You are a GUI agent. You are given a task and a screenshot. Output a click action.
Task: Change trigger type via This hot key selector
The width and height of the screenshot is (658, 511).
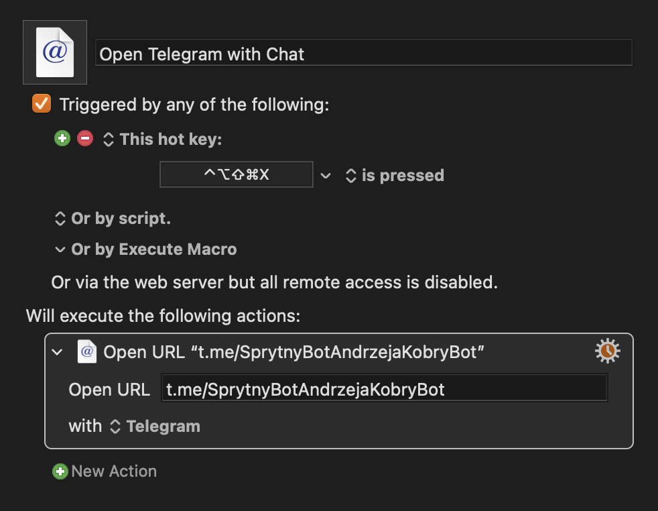point(162,139)
